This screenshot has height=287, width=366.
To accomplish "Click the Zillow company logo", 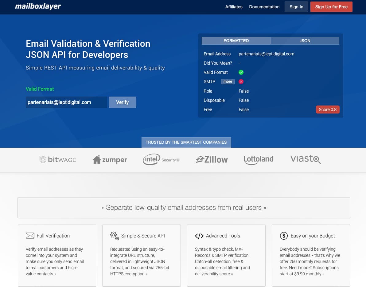I will tap(211, 159).
